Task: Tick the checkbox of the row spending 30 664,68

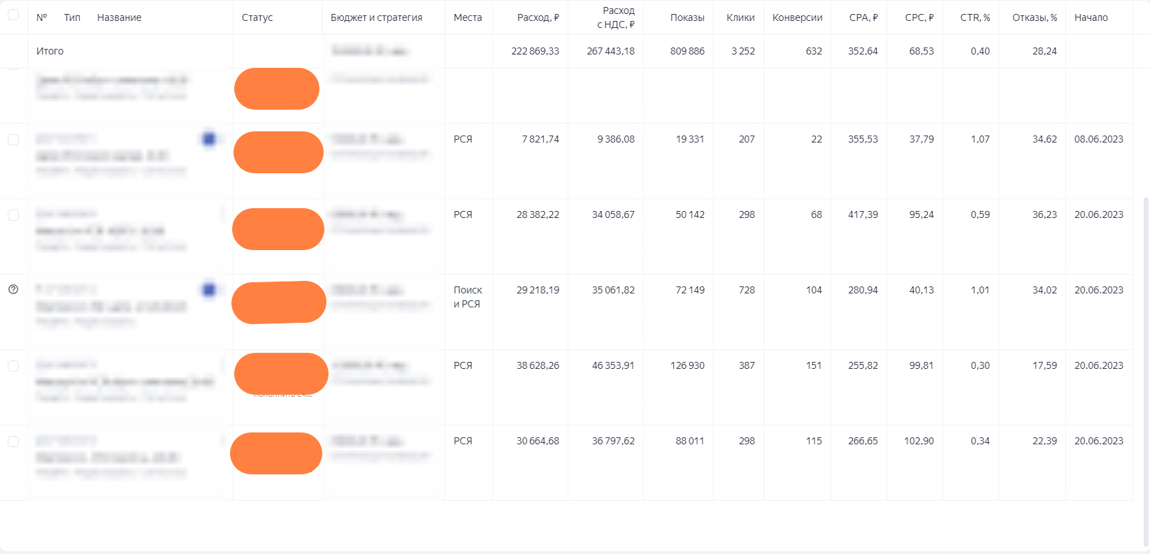Action: click(x=13, y=442)
